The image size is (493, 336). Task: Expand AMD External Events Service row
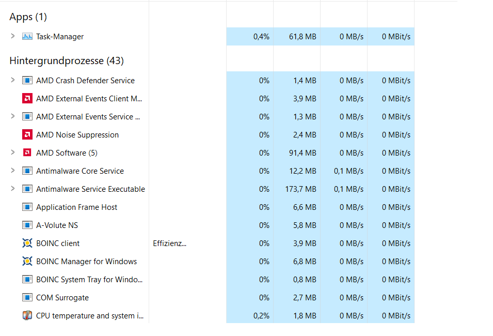12,116
